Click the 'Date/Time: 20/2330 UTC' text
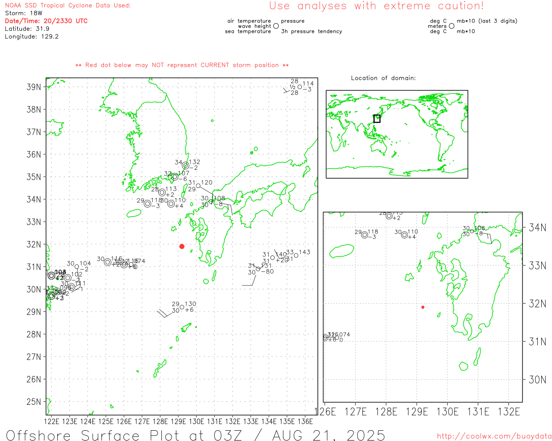 [46, 21]
